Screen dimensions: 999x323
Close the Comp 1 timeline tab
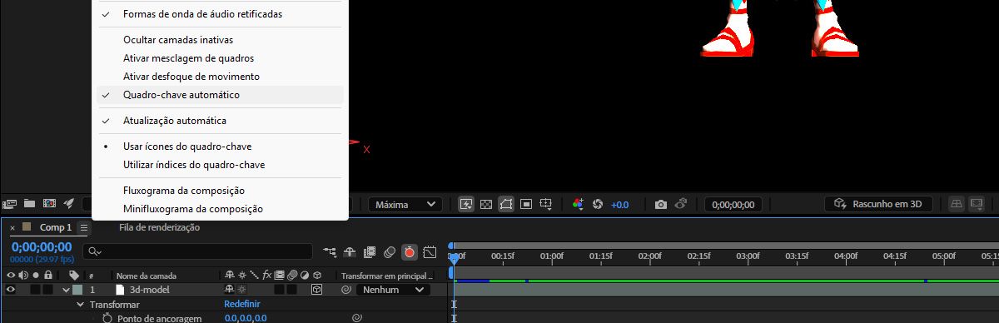tap(12, 227)
